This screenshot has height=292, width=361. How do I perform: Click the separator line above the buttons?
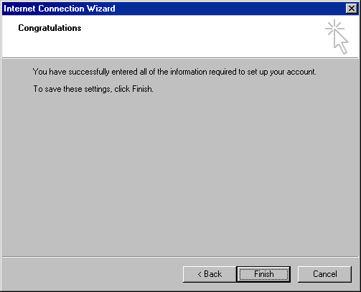click(180, 257)
